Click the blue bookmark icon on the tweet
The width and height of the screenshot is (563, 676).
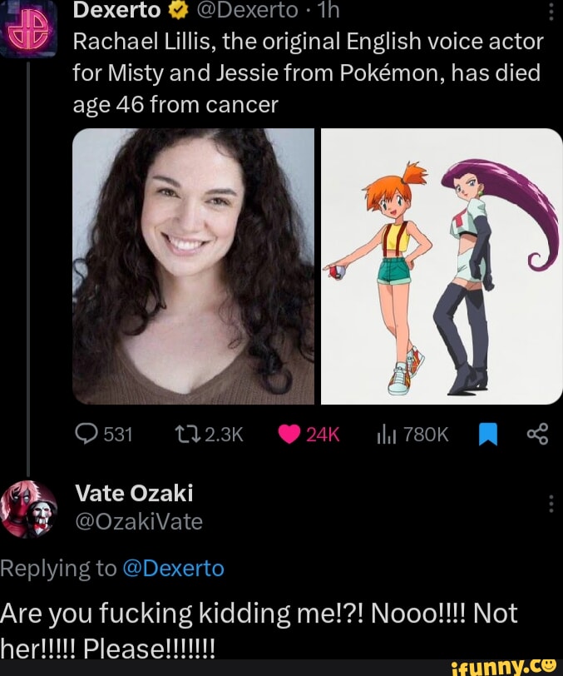point(488,433)
